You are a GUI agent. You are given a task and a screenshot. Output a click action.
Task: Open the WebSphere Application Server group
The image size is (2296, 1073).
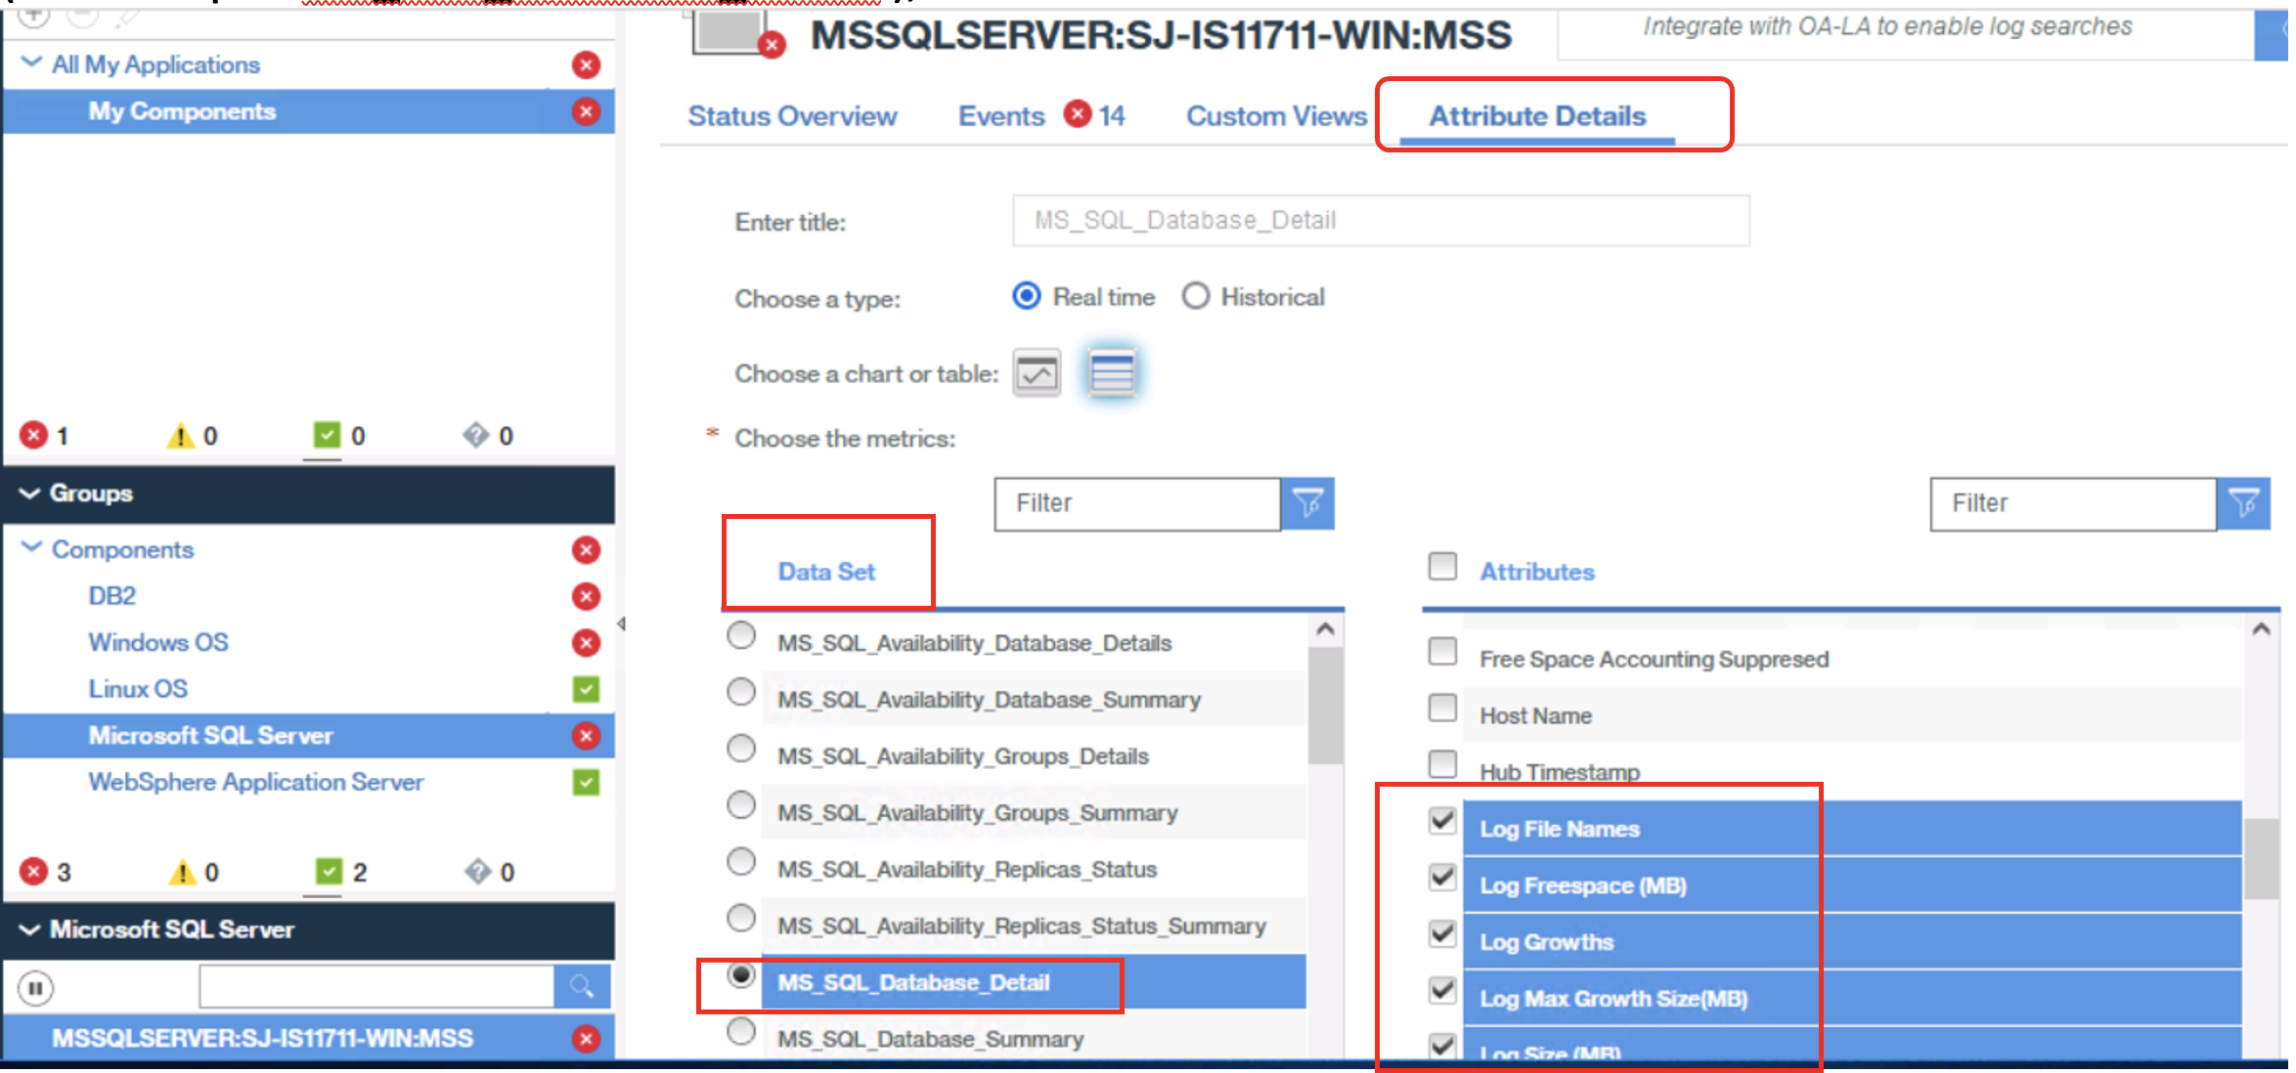coord(255,783)
